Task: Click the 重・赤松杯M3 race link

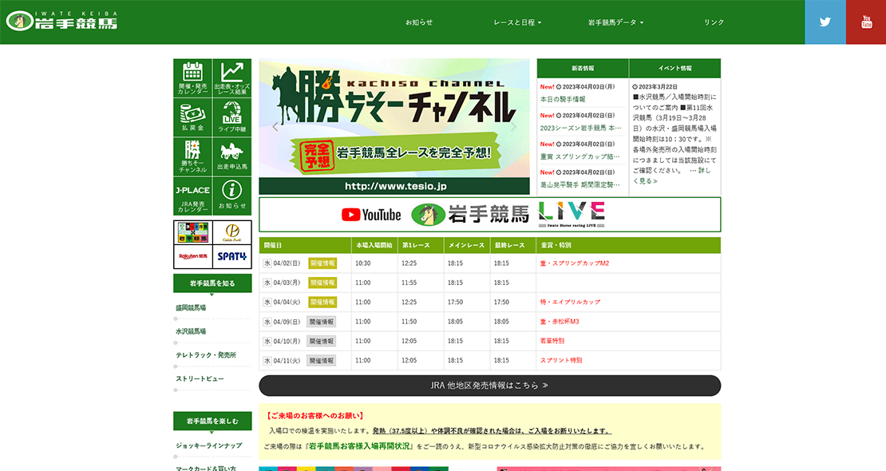Action: point(560,322)
